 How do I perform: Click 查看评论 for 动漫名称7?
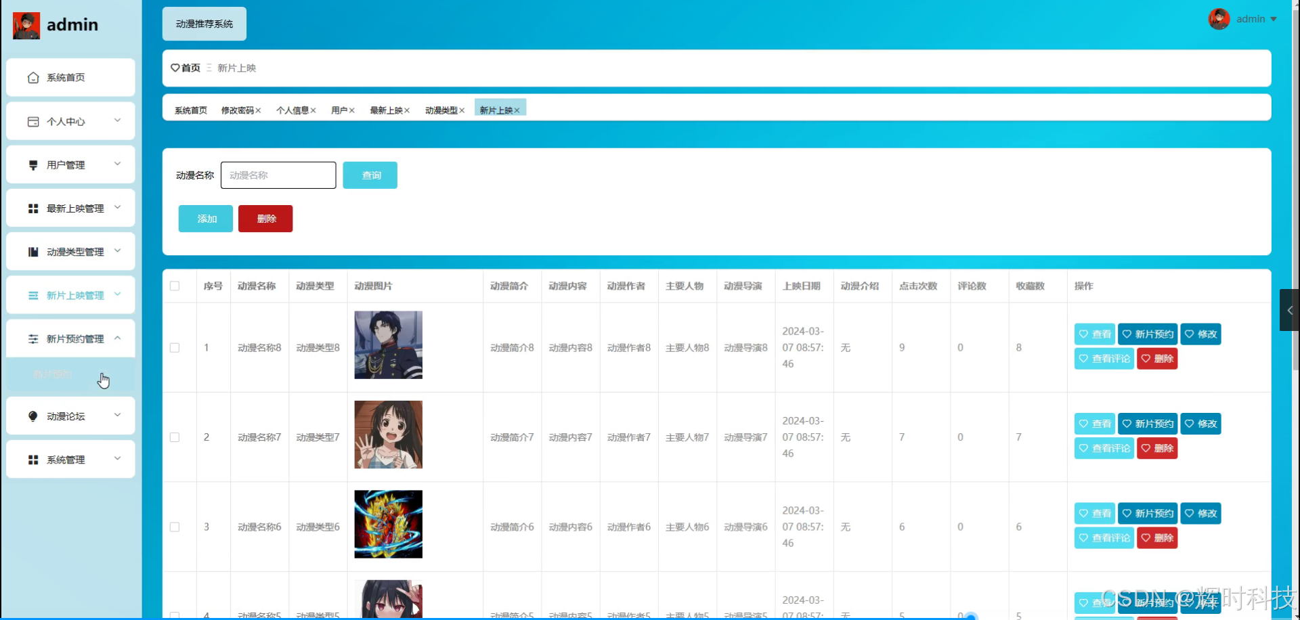point(1104,448)
